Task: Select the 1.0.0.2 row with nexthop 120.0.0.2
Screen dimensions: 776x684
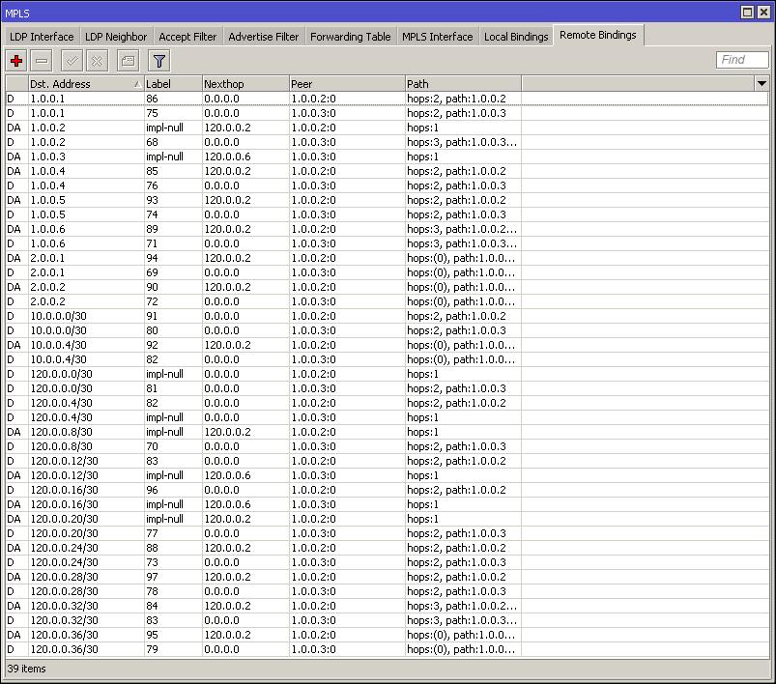Action: [x=387, y=128]
